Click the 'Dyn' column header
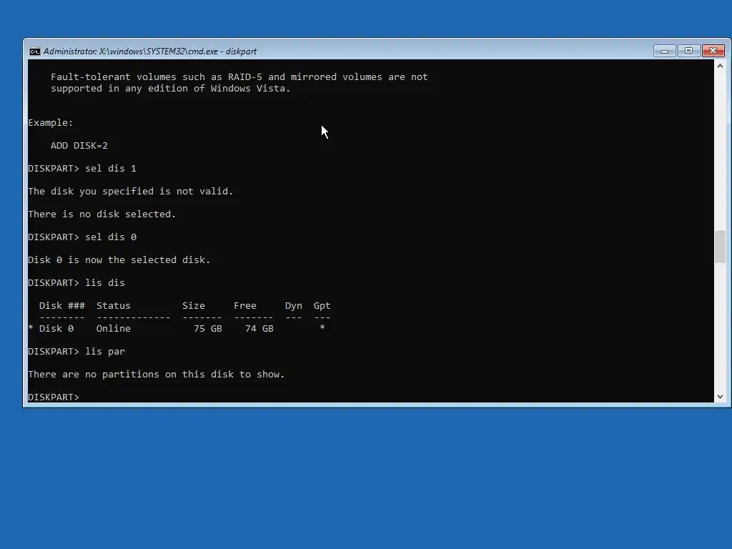732x549 pixels. 294,306
